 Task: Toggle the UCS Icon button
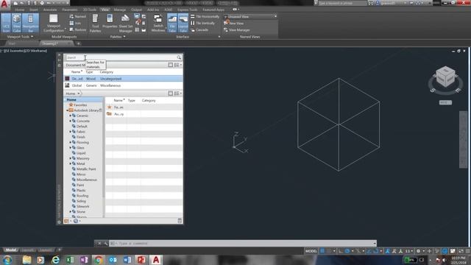coord(6,23)
